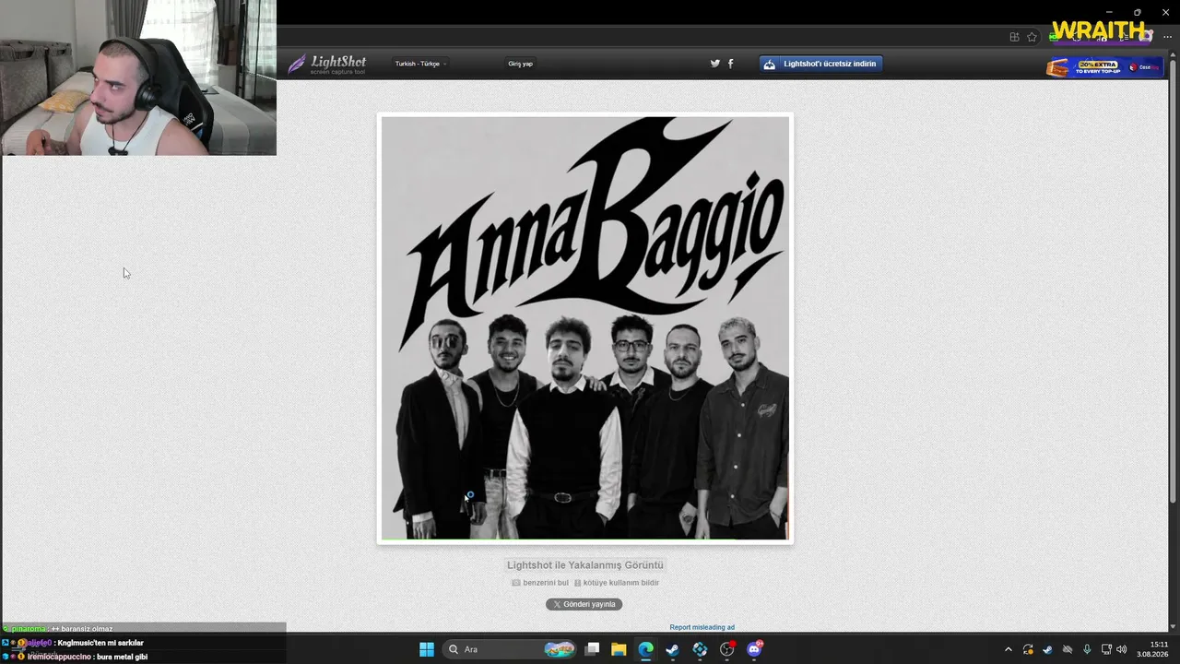Open the 20% EXTRA top-up ad banner
Screen dimensions: 1180x664
1104,67
